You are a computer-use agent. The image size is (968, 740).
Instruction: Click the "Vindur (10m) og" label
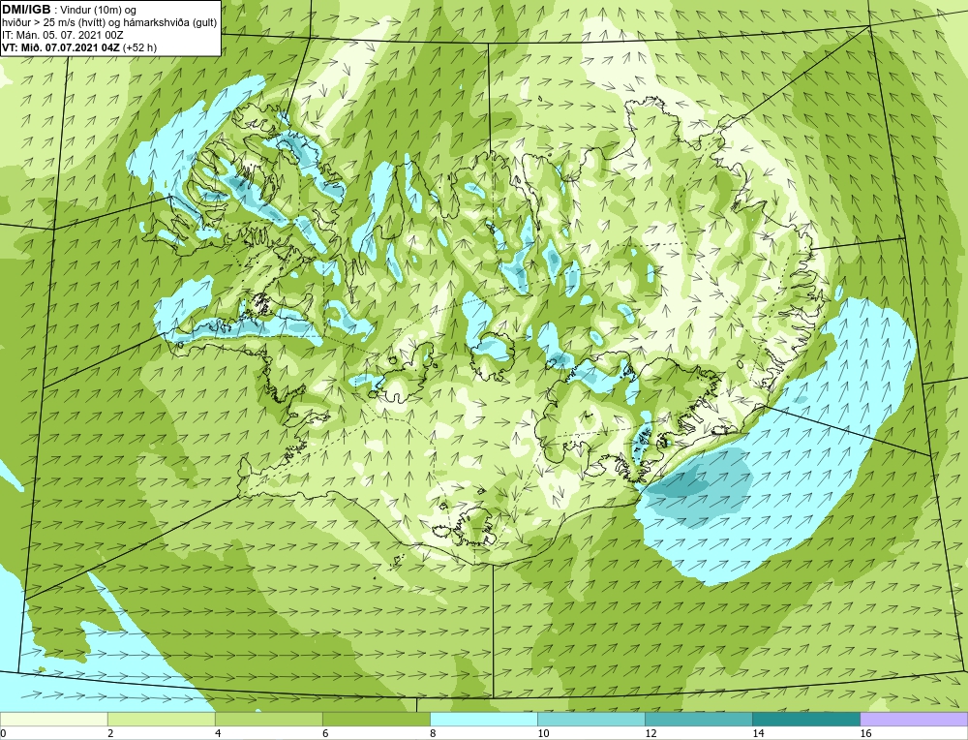98,11
